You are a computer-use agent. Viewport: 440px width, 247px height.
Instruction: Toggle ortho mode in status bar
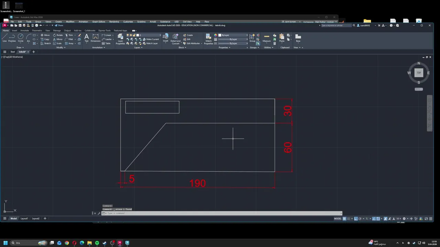[356, 219]
